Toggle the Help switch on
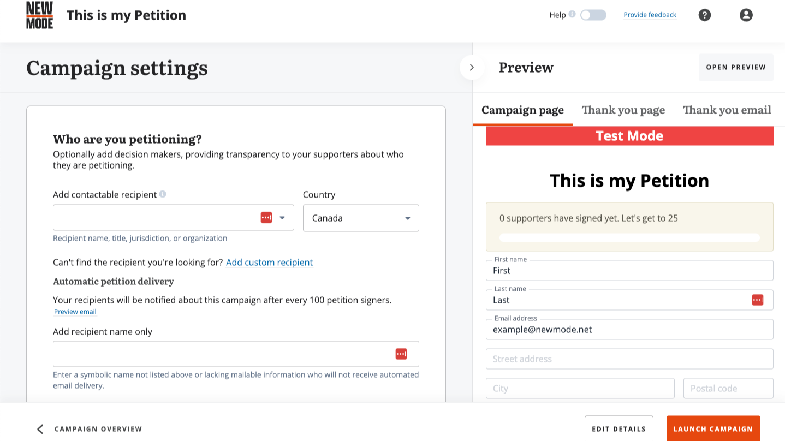The height and width of the screenshot is (441, 785). click(x=593, y=15)
